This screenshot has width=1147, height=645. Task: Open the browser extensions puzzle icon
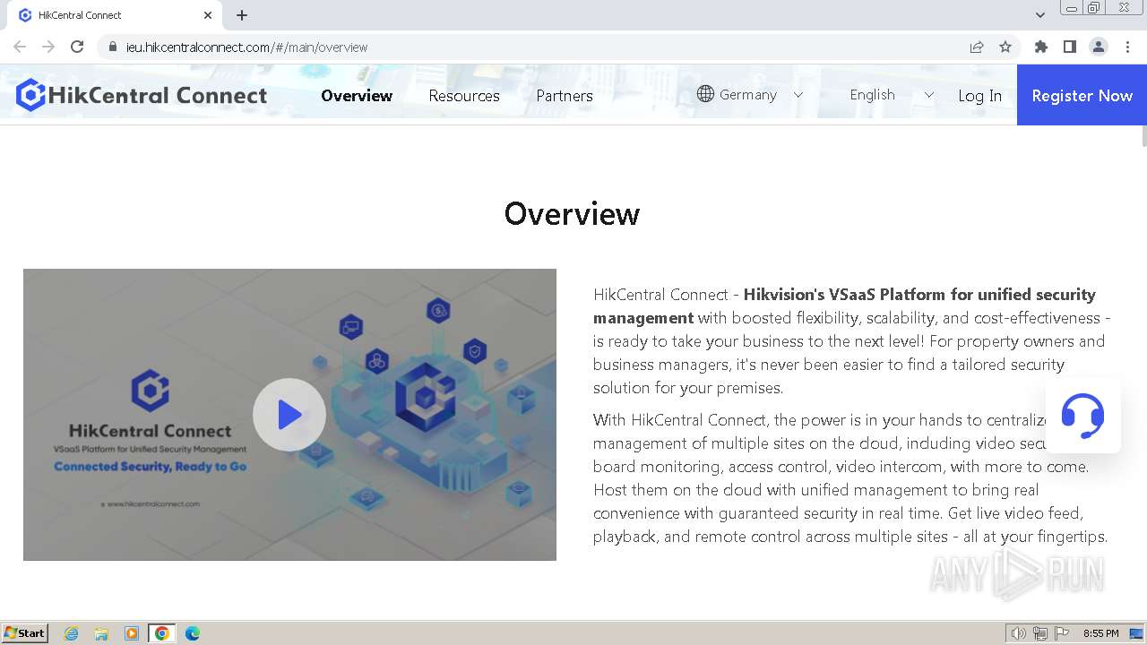coord(1040,47)
